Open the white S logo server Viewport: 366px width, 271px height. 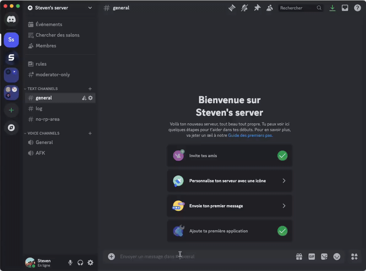pos(11,57)
